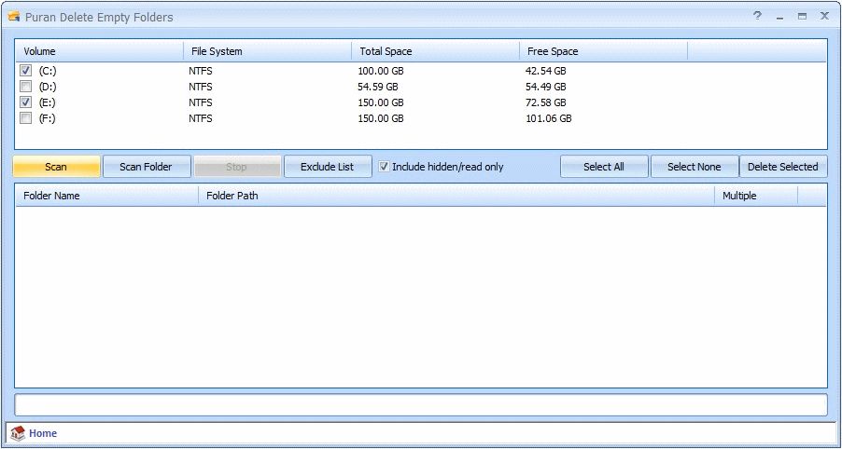Click the Multiple column header
842x449 pixels.
coord(756,196)
